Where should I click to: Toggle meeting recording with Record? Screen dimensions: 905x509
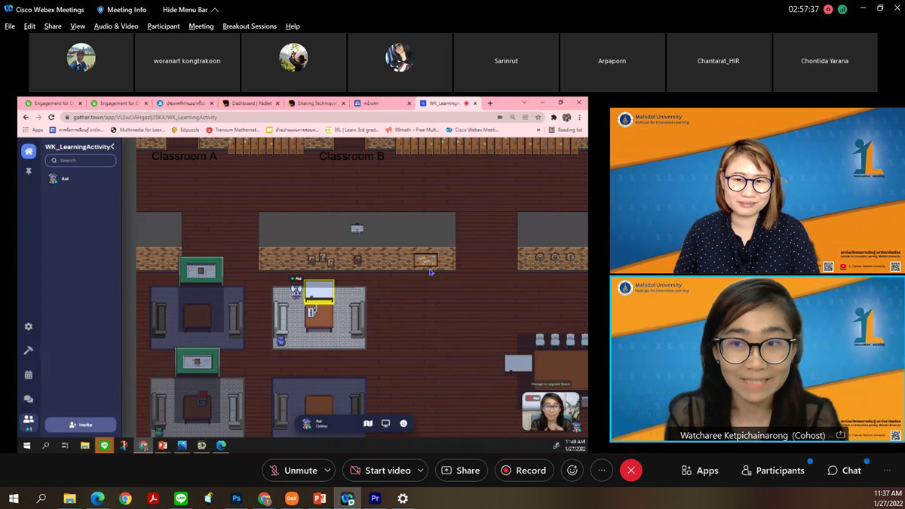[x=523, y=471]
